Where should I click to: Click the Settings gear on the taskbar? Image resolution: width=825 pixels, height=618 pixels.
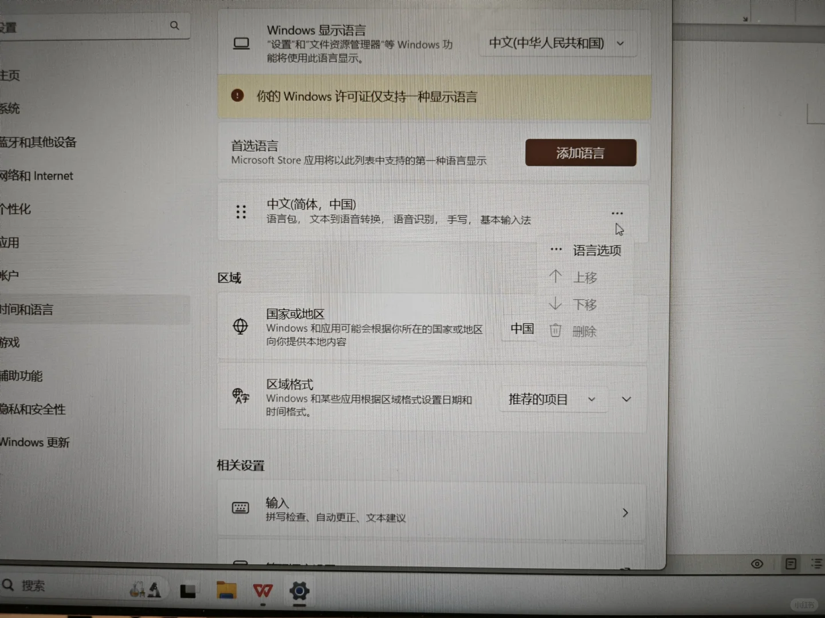tap(299, 591)
